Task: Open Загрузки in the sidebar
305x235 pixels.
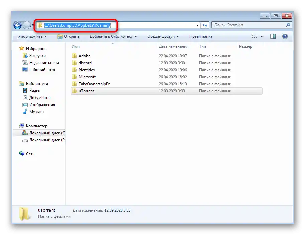Action: click(x=37, y=56)
